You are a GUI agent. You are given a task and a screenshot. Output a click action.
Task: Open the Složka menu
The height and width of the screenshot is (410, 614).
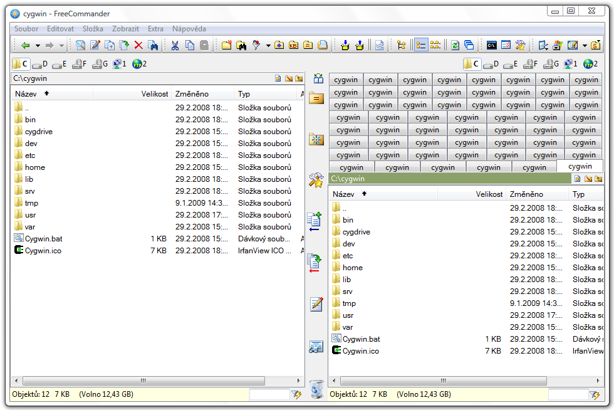click(93, 29)
